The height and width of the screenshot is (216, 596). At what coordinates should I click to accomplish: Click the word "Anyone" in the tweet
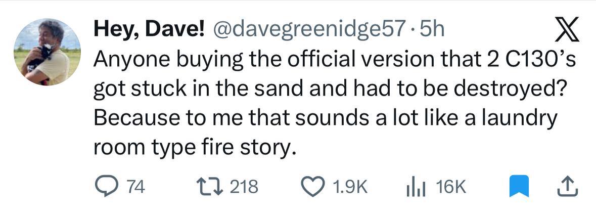[x=126, y=62]
